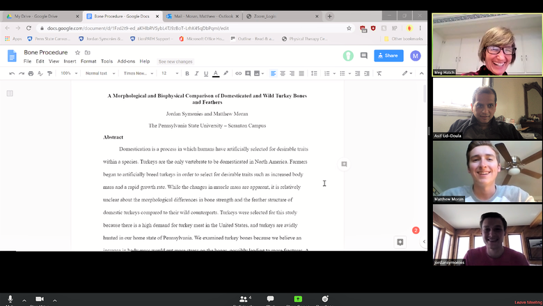
Task: Set justified alignment
Action: 301,73
